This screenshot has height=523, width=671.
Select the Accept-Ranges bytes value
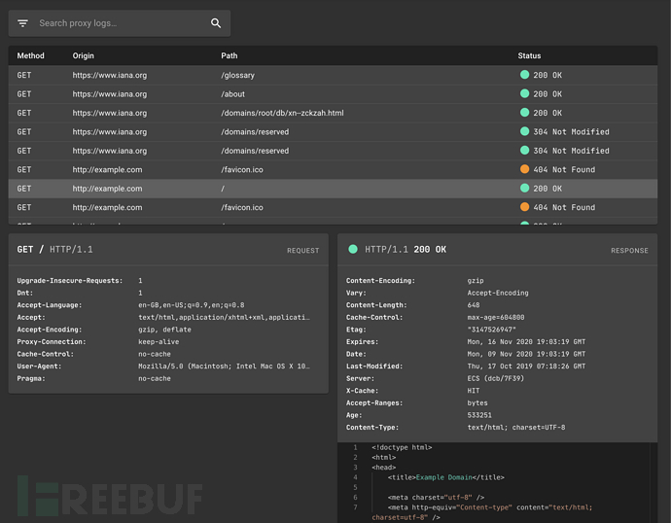click(x=477, y=402)
